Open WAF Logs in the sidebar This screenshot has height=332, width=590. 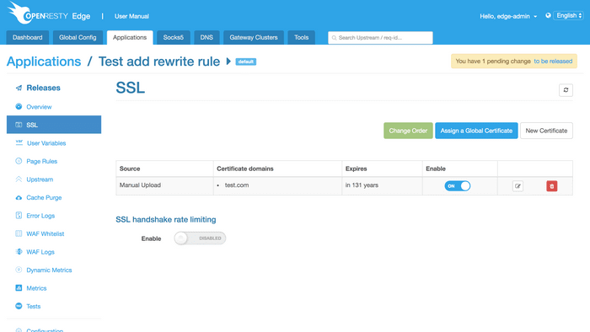coord(40,252)
